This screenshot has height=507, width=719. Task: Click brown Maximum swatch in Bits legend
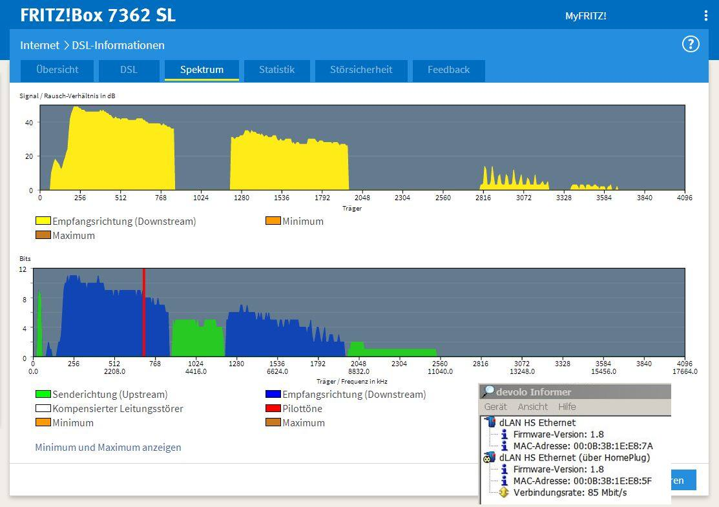(x=273, y=422)
